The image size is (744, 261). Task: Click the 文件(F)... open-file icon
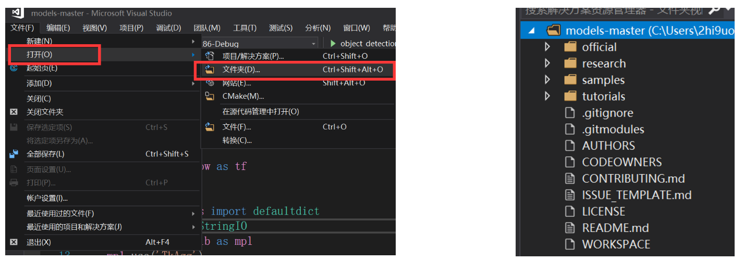[x=210, y=127]
